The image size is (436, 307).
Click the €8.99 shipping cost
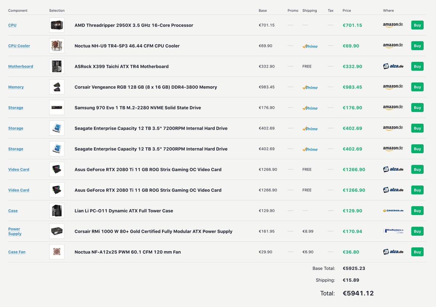point(308,231)
